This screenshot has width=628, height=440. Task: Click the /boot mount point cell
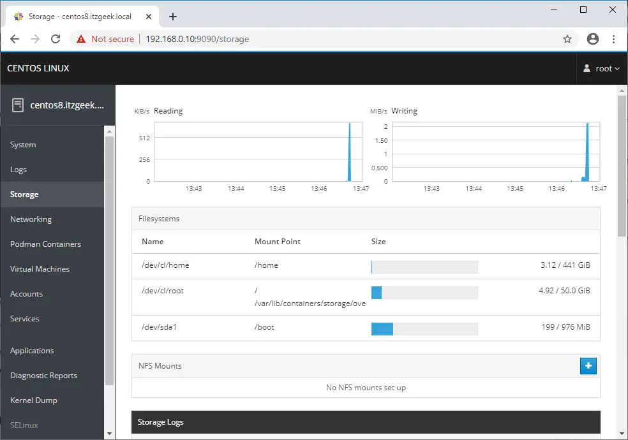(x=264, y=327)
